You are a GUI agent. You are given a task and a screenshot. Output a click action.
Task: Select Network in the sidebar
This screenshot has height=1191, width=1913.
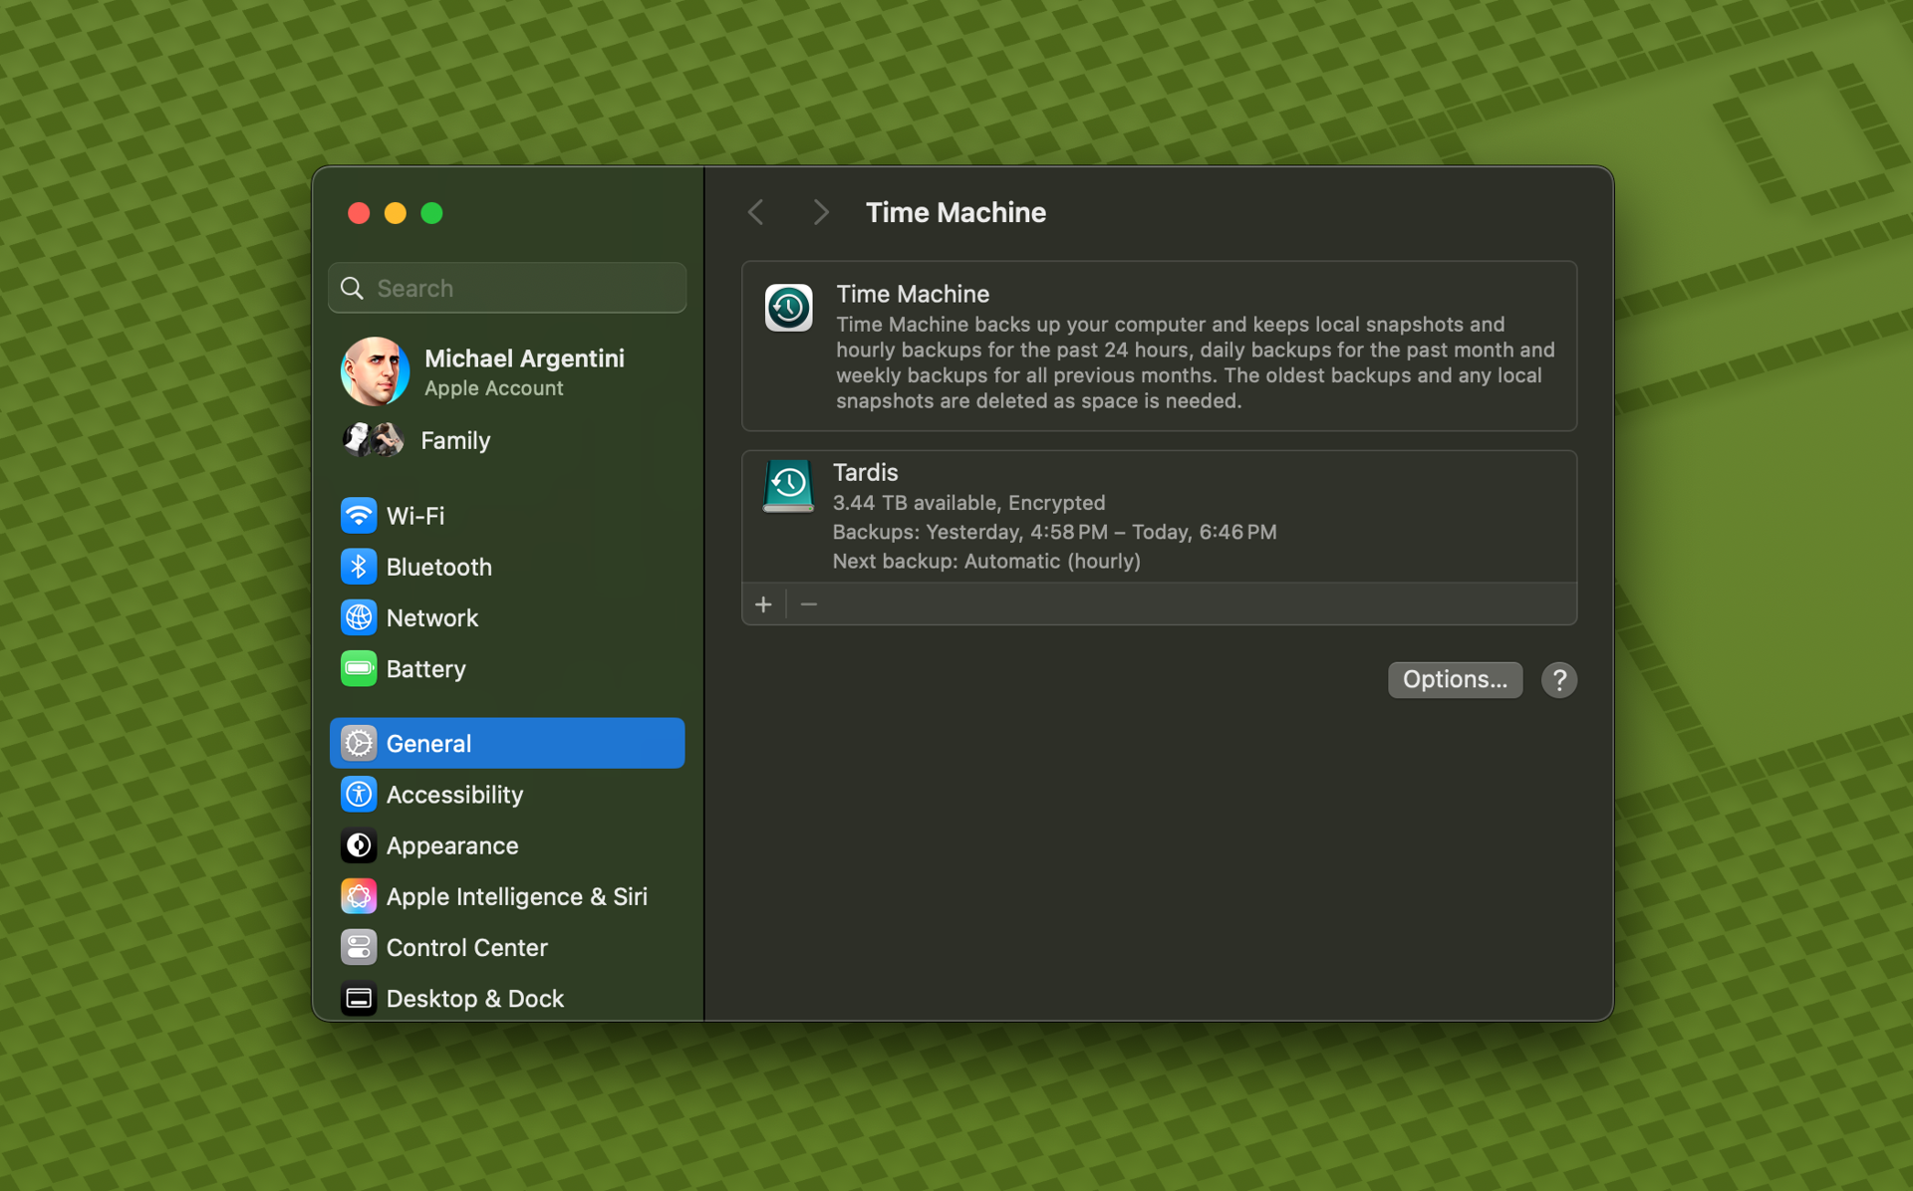point(507,617)
